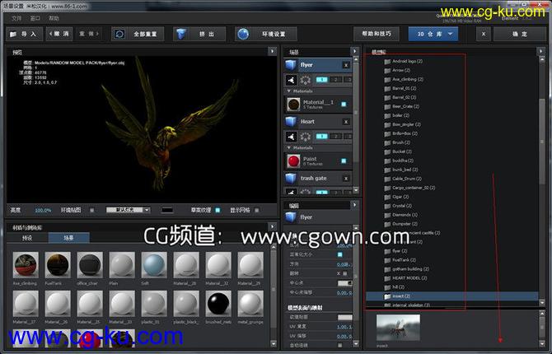The width and height of the screenshot is (552, 354).
Task: Expand the preview panel options arrow
Action: coord(272,51)
